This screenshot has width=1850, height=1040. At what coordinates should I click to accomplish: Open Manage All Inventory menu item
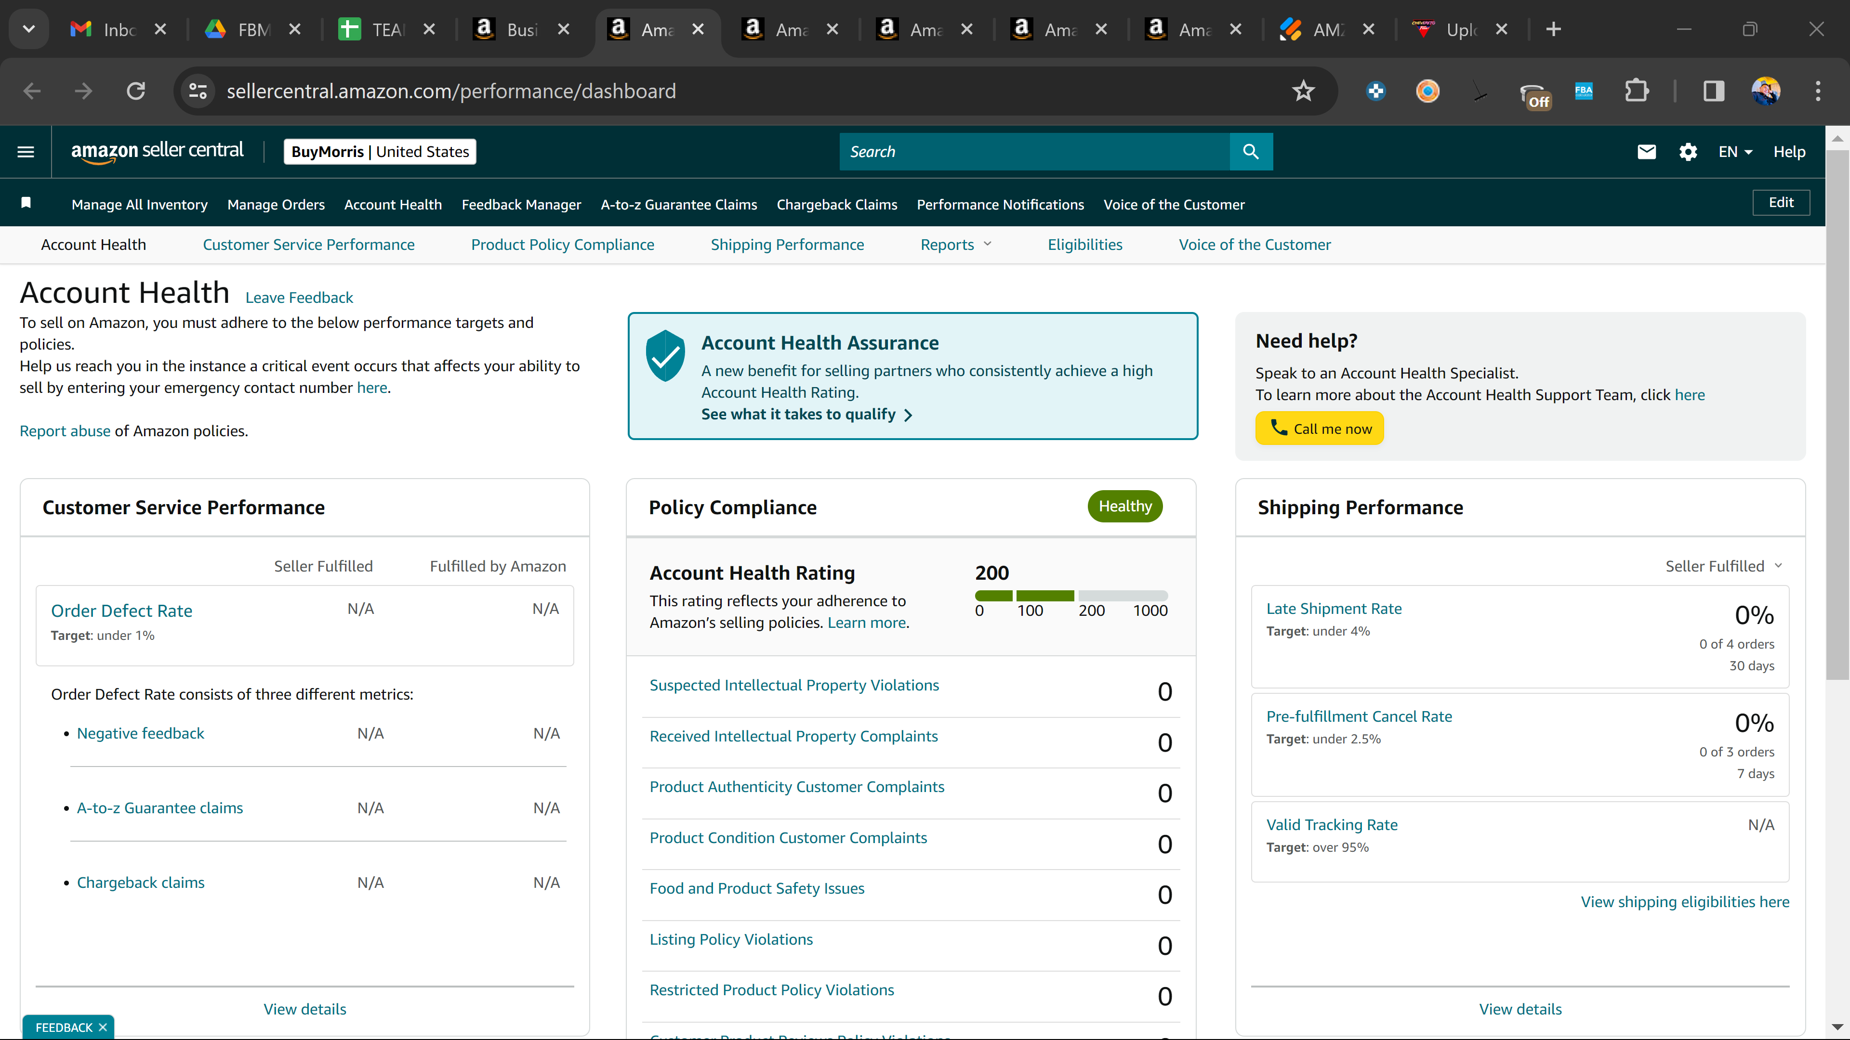[x=139, y=205]
